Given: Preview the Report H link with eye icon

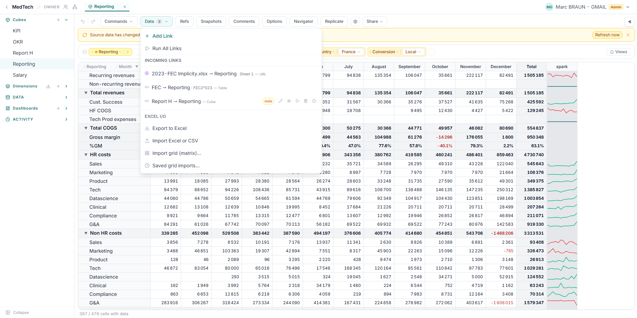Looking at the screenshot, I should [x=289, y=101].
